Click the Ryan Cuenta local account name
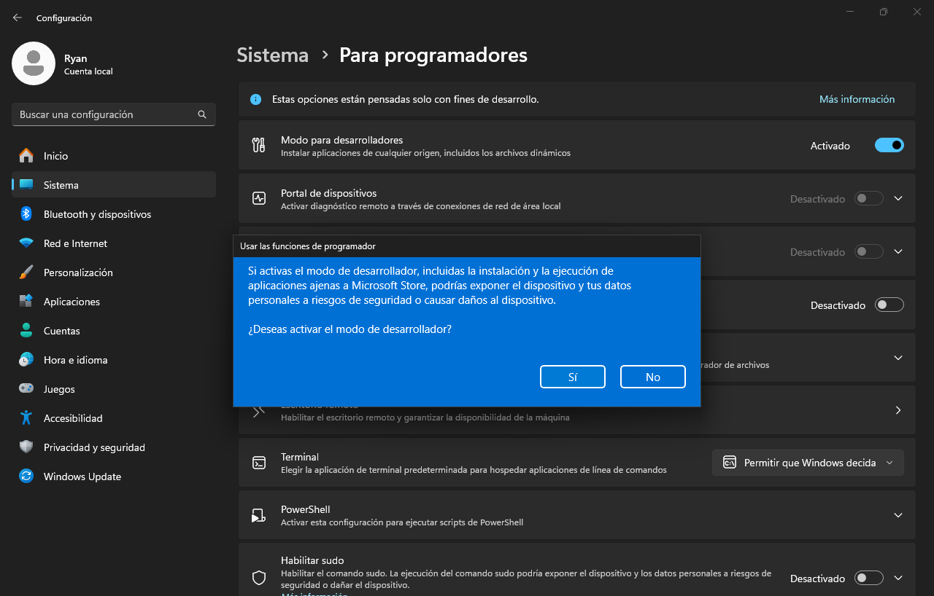This screenshot has height=596, width=934. coord(88,64)
